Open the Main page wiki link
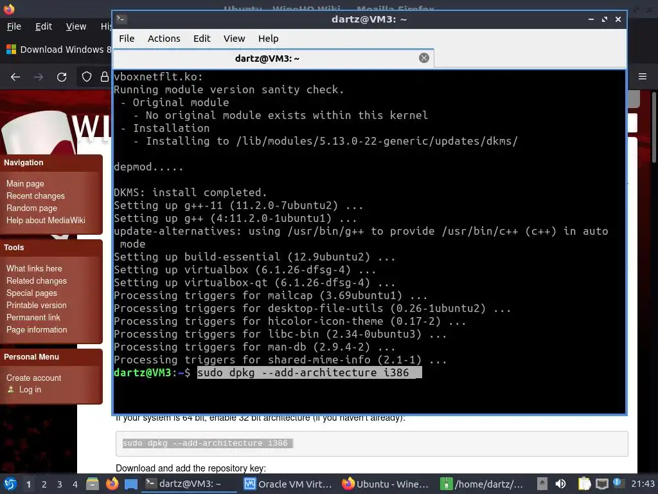This screenshot has width=658, height=494. (x=25, y=183)
